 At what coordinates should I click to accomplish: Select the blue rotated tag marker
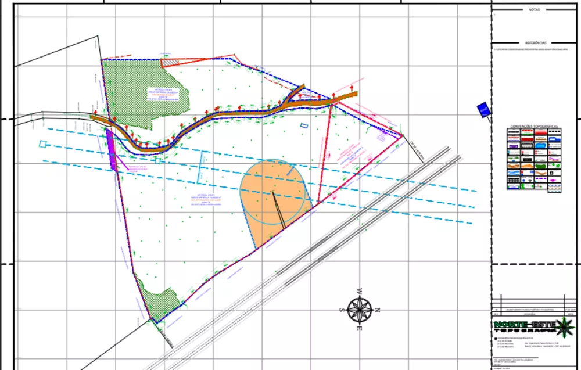pos(483,110)
